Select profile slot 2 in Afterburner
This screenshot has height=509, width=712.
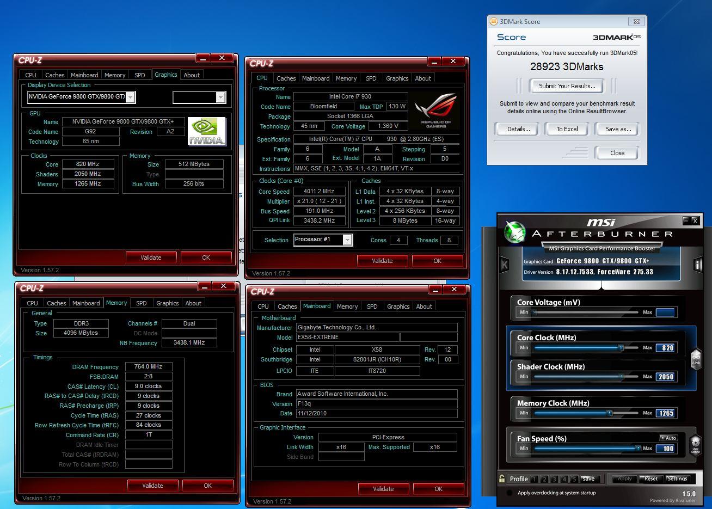point(544,479)
